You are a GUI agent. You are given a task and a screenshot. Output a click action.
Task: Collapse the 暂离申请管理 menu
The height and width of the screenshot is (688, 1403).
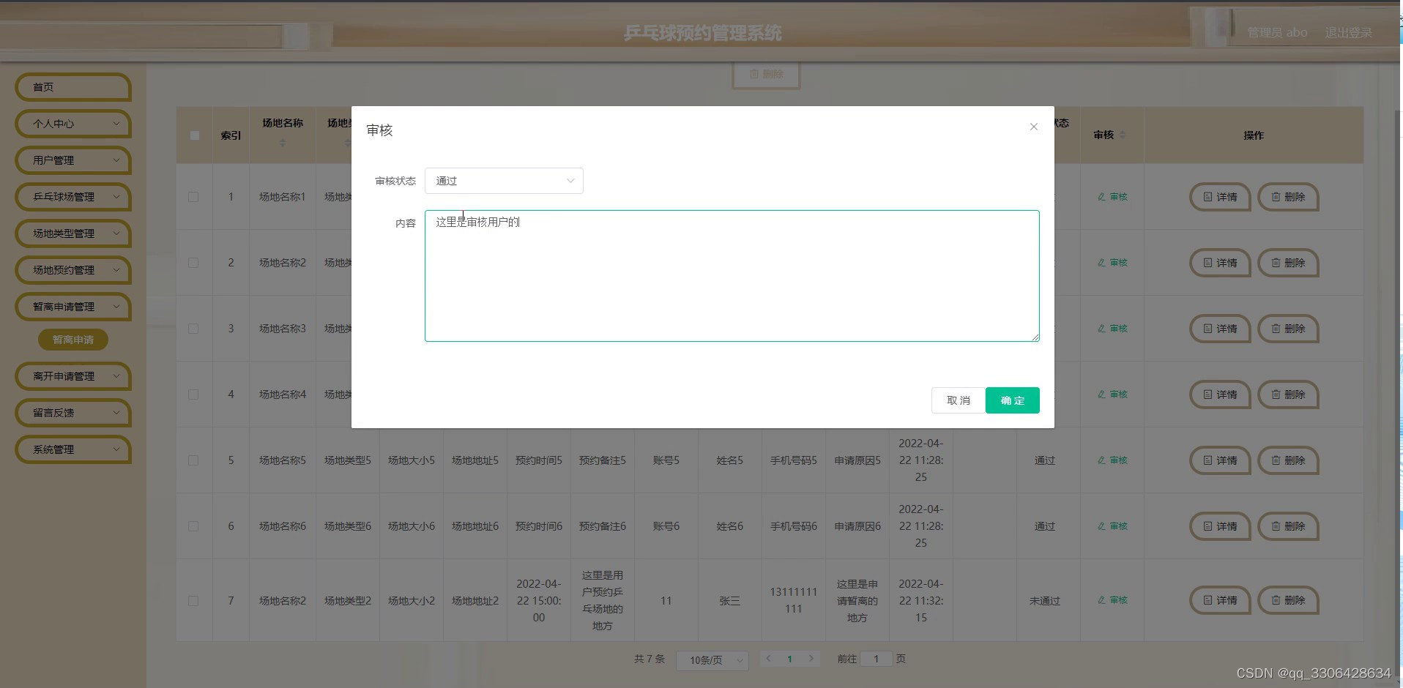coord(72,307)
